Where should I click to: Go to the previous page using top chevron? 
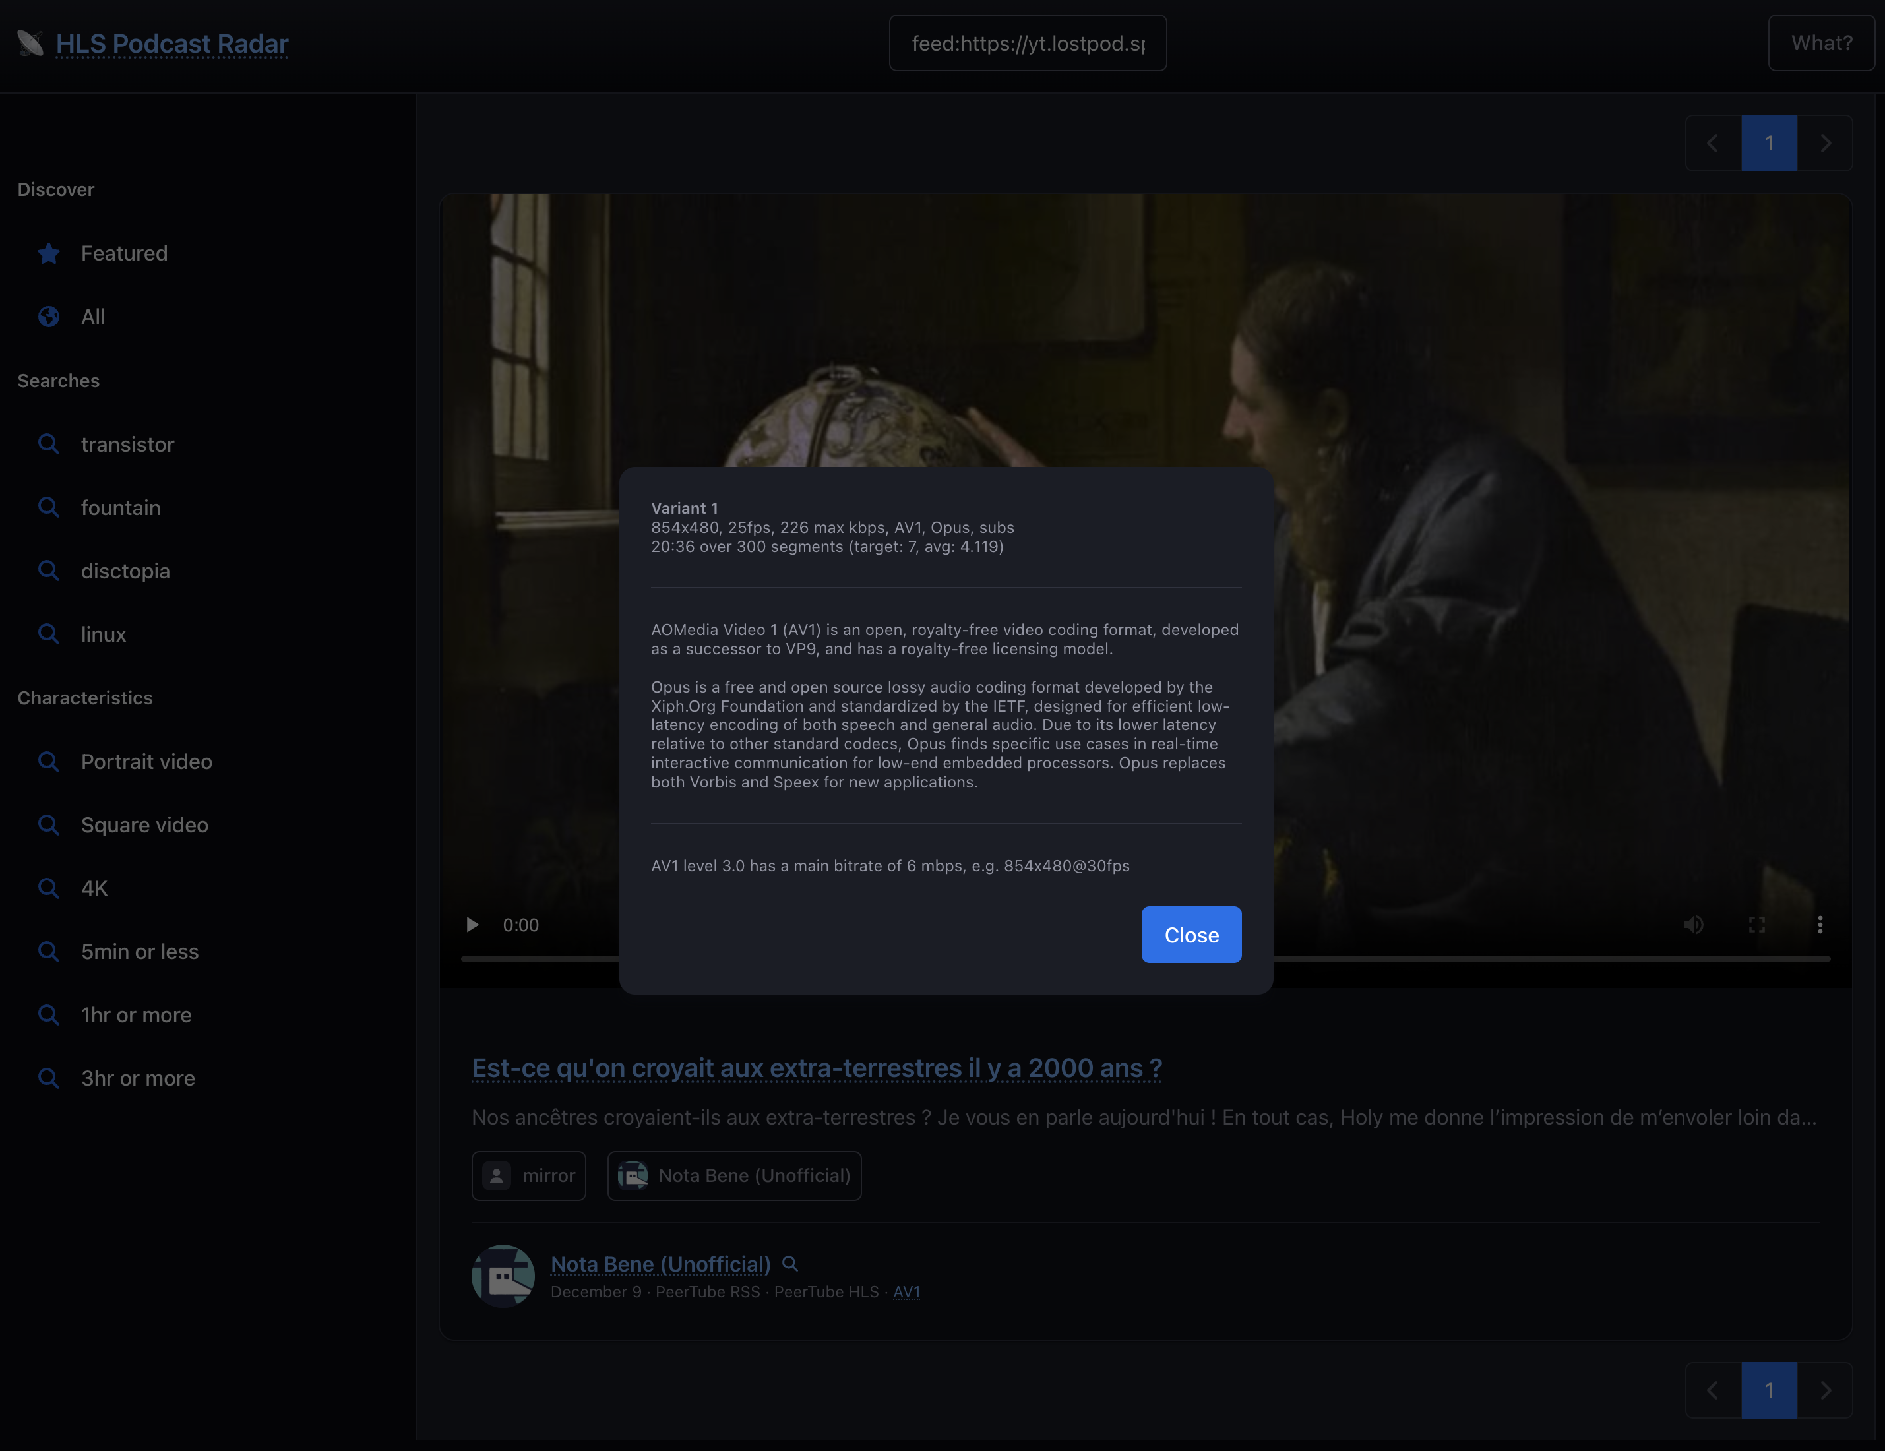pos(1712,143)
